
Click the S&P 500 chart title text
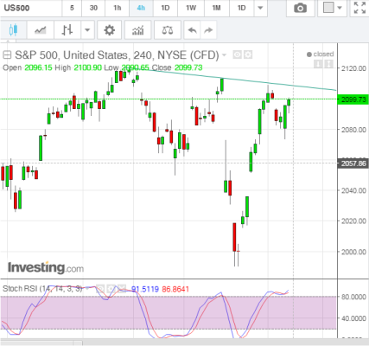(117, 54)
